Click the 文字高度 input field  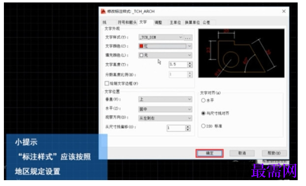(178, 65)
